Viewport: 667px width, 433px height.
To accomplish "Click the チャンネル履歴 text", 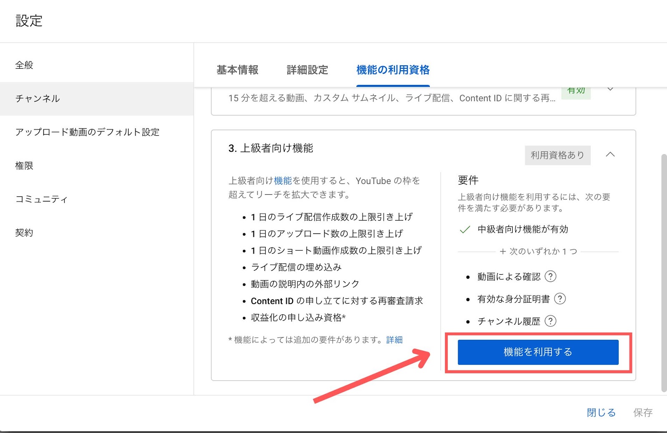I will (x=509, y=321).
